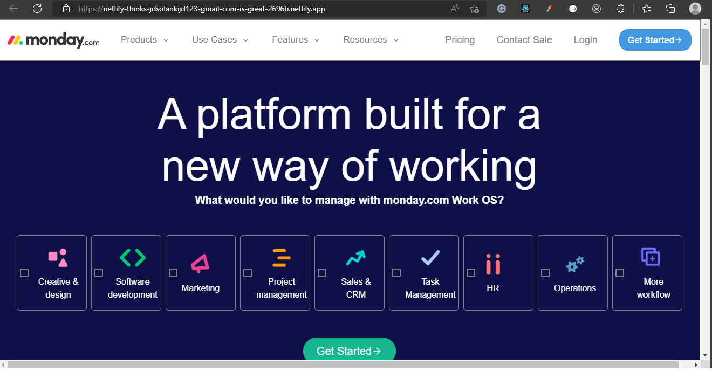
Task: Open the Use Cases dropdown
Action: (x=220, y=39)
